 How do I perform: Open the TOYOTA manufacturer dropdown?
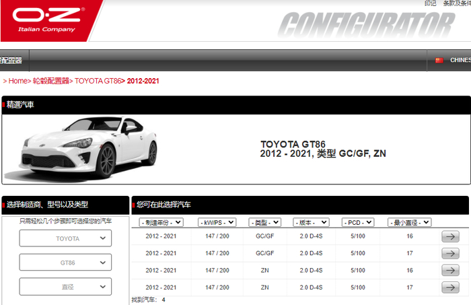[x=65, y=238]
